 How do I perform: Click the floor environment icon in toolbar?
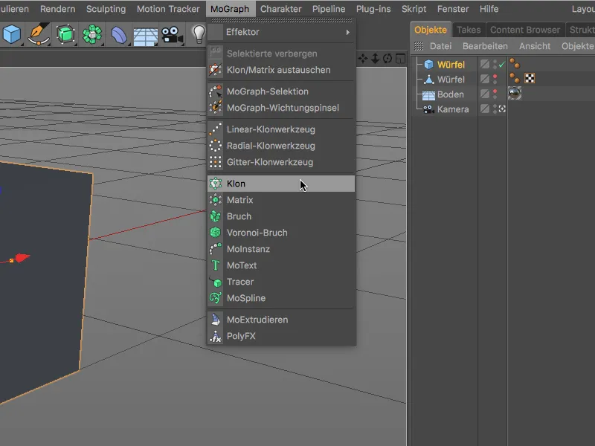(145, 36)
